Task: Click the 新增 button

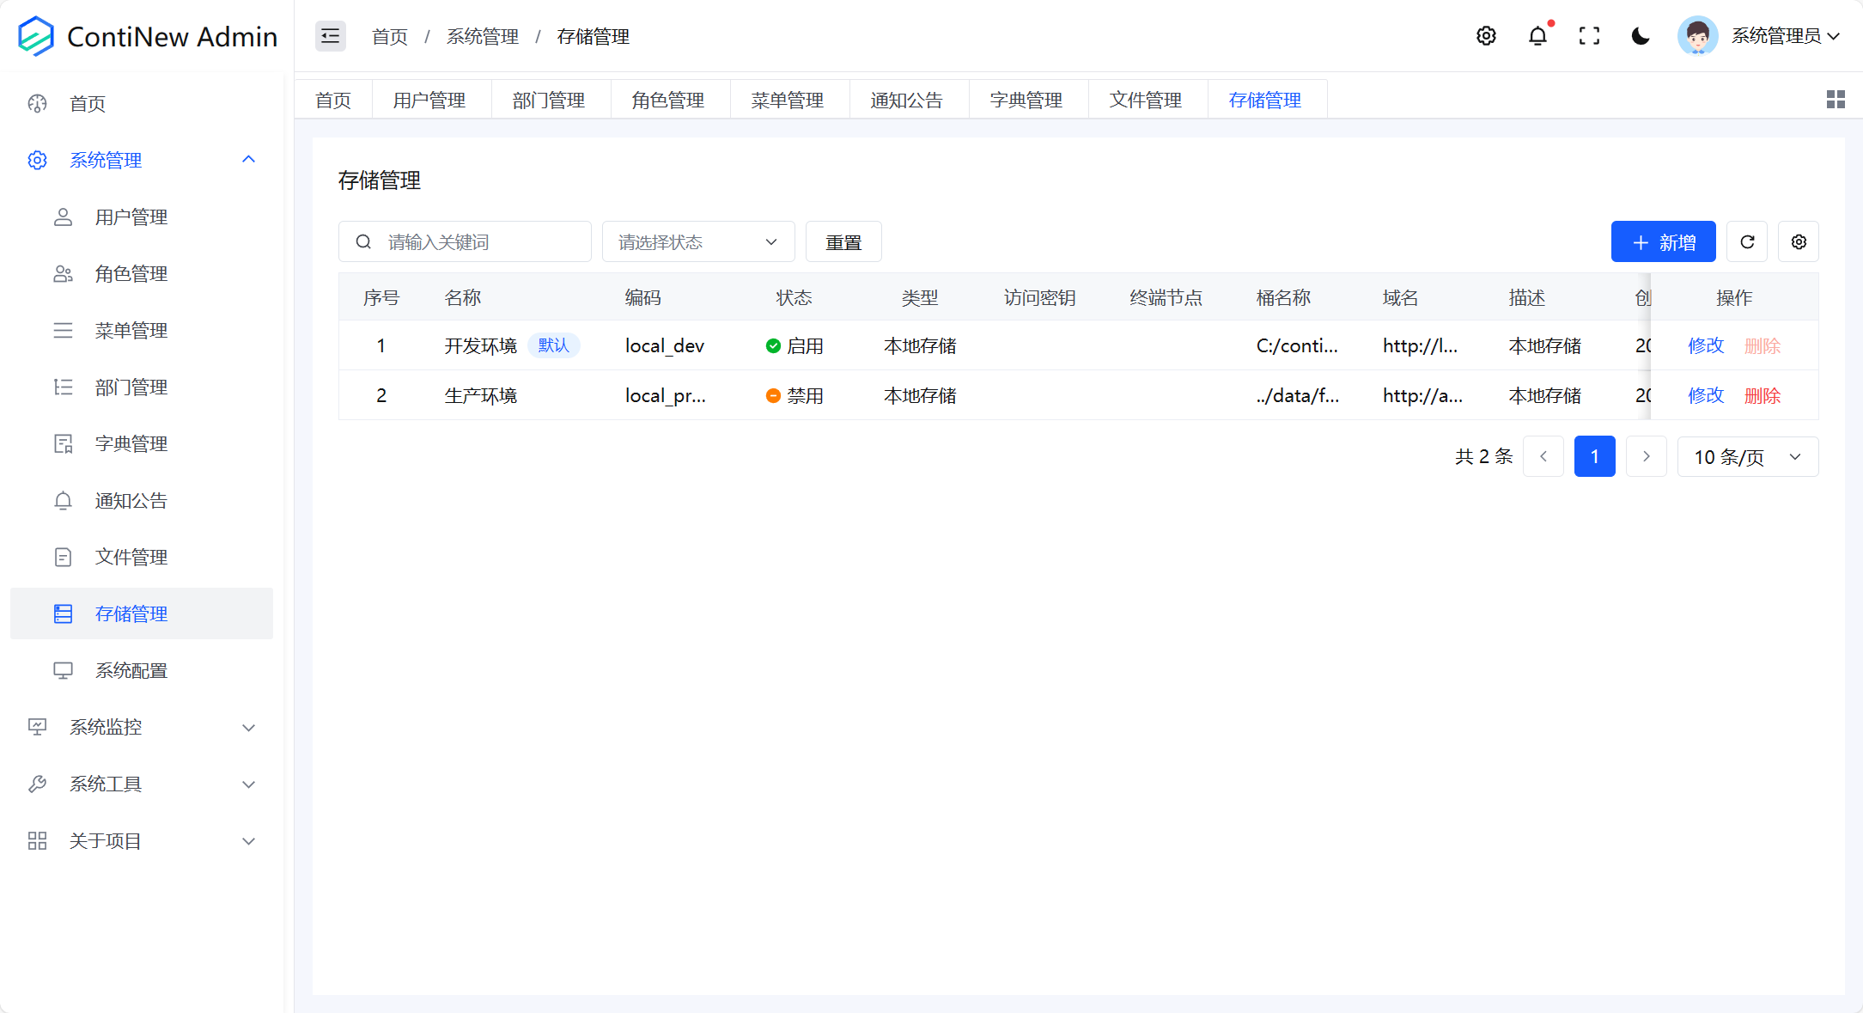Action: pos(1663,242)
